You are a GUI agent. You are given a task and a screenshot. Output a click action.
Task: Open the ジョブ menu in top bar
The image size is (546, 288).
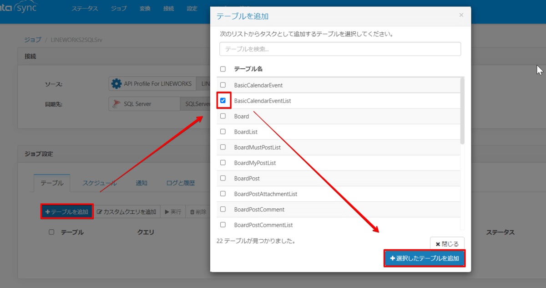pyautogui.click(x=119, y=9)
